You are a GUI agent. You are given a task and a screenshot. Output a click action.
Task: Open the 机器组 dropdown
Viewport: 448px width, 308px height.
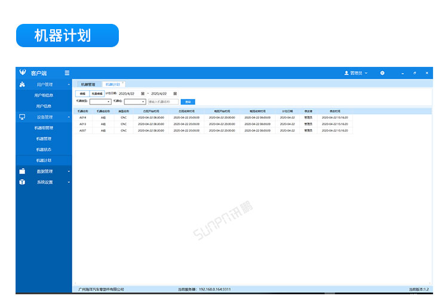point(135,102)
